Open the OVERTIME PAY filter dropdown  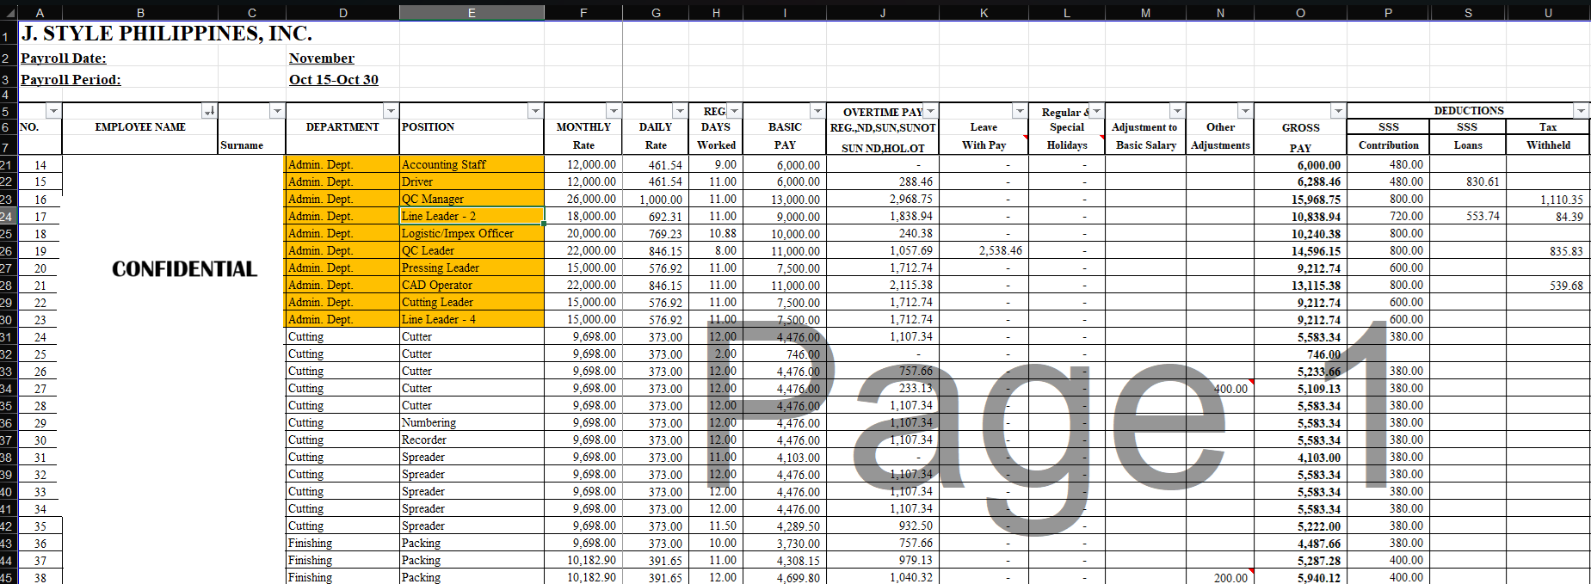930,111
